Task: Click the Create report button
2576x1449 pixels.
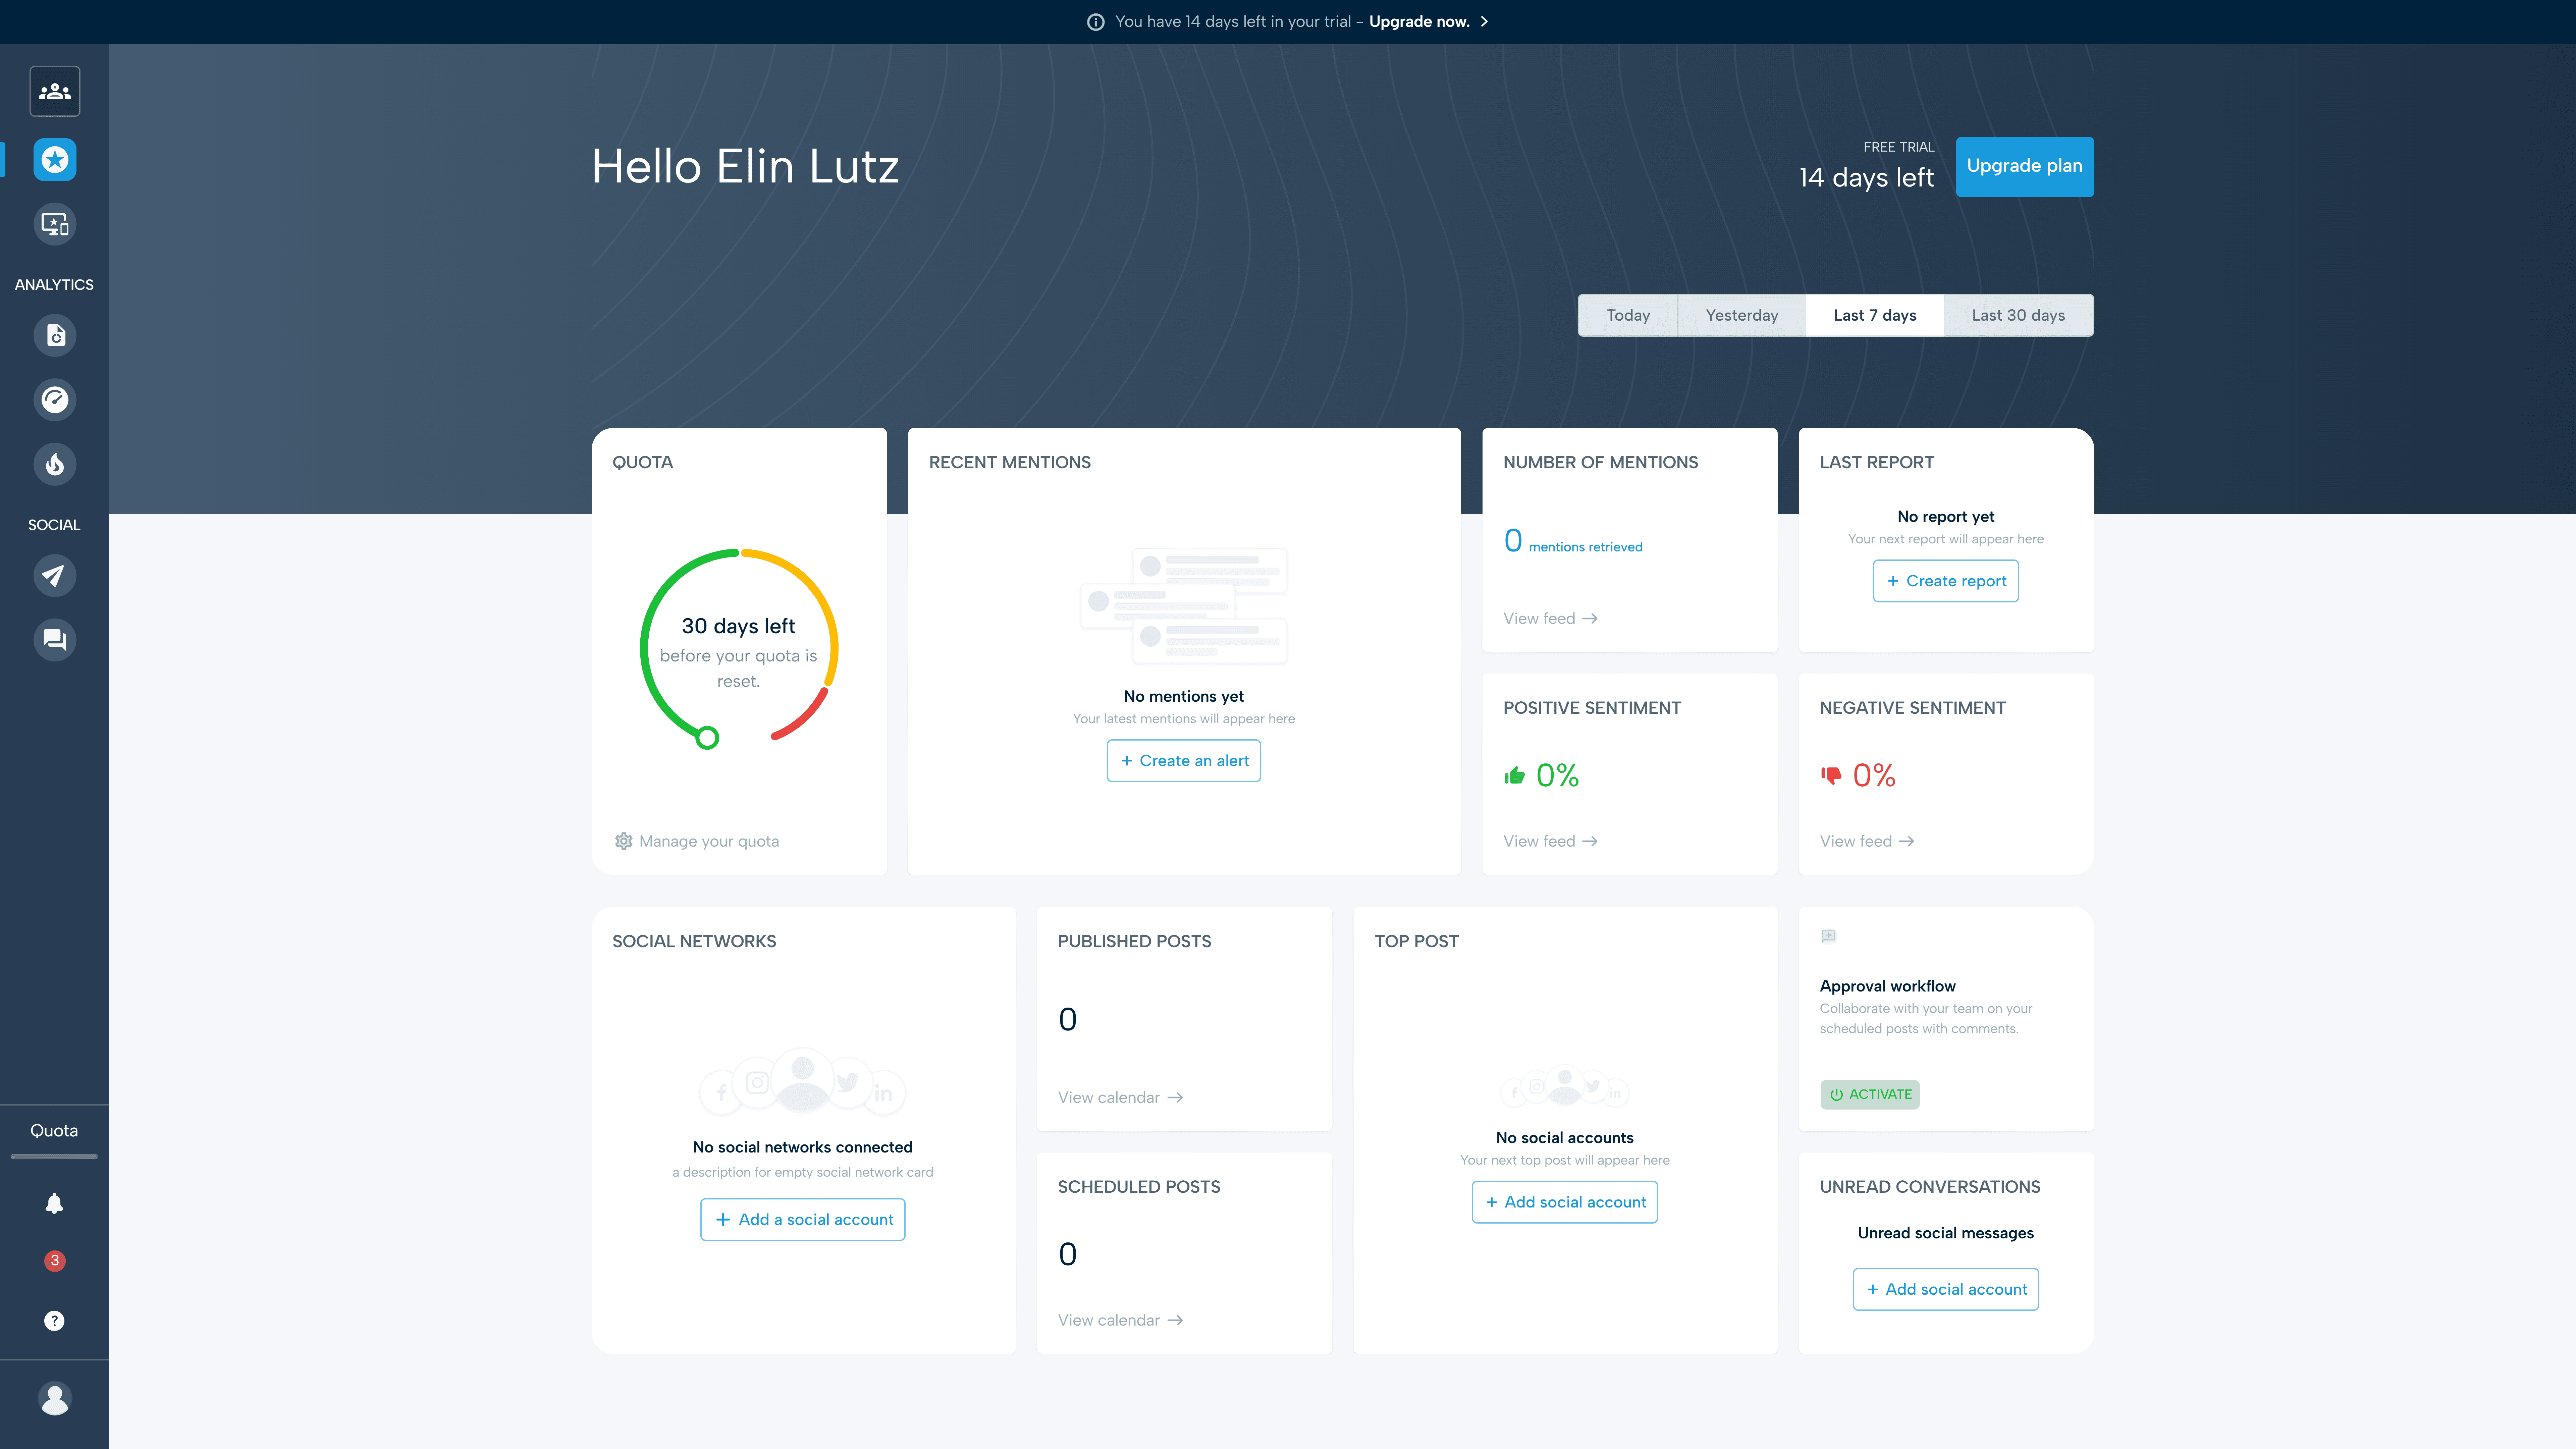Action: pyautogui.click(x=1946, y=581)
